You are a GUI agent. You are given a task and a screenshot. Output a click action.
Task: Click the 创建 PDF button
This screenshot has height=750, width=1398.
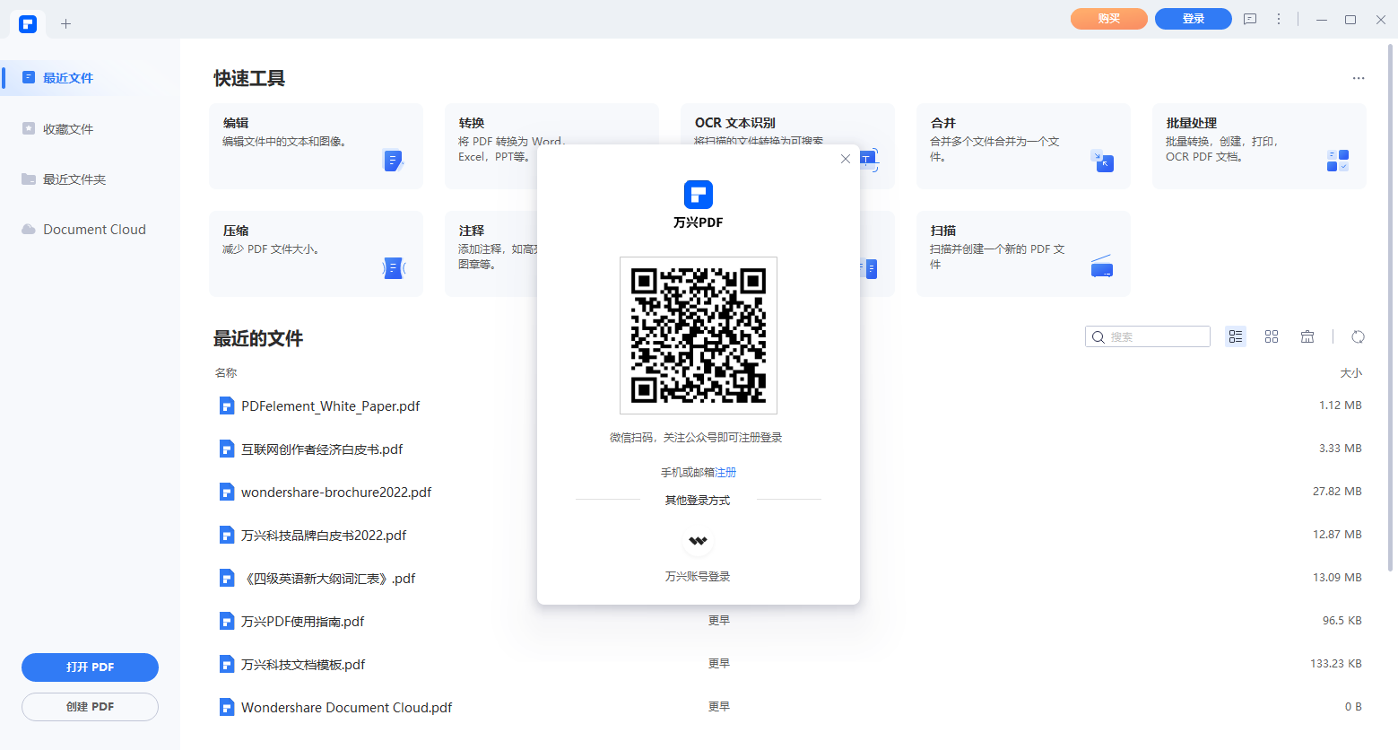point(90,706)
